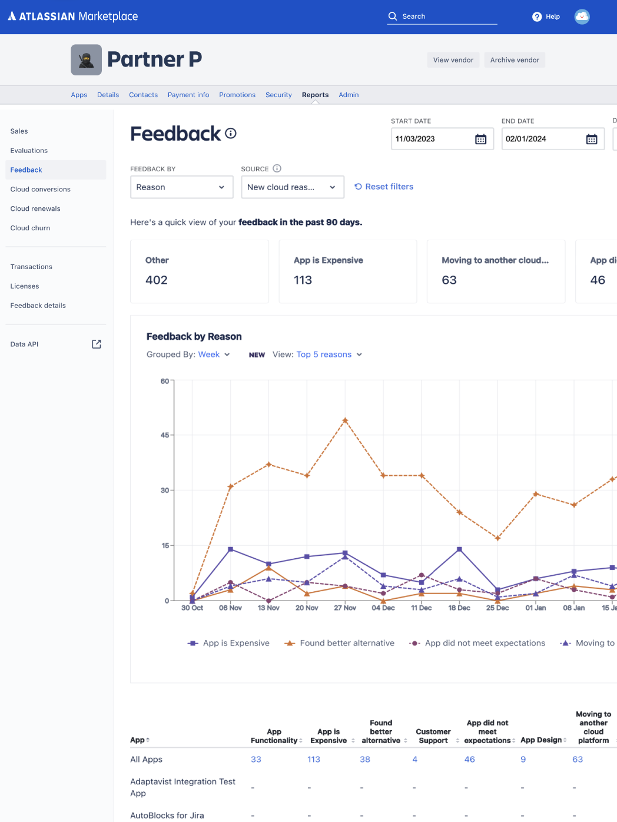Click the user avatar in the header
The height and width of the screenshot is (822, 617).
pos(582,16)
